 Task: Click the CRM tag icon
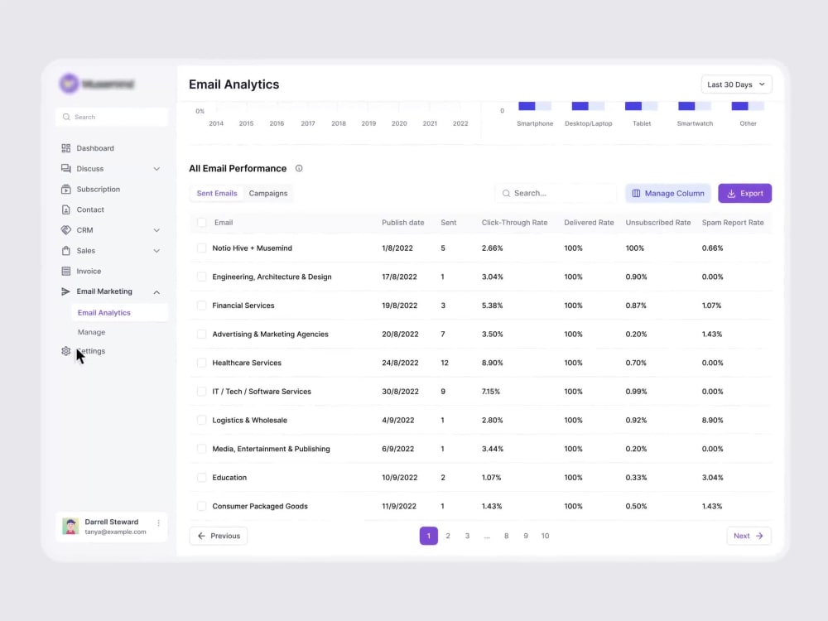pyautogui.click(x=66, y=230)
